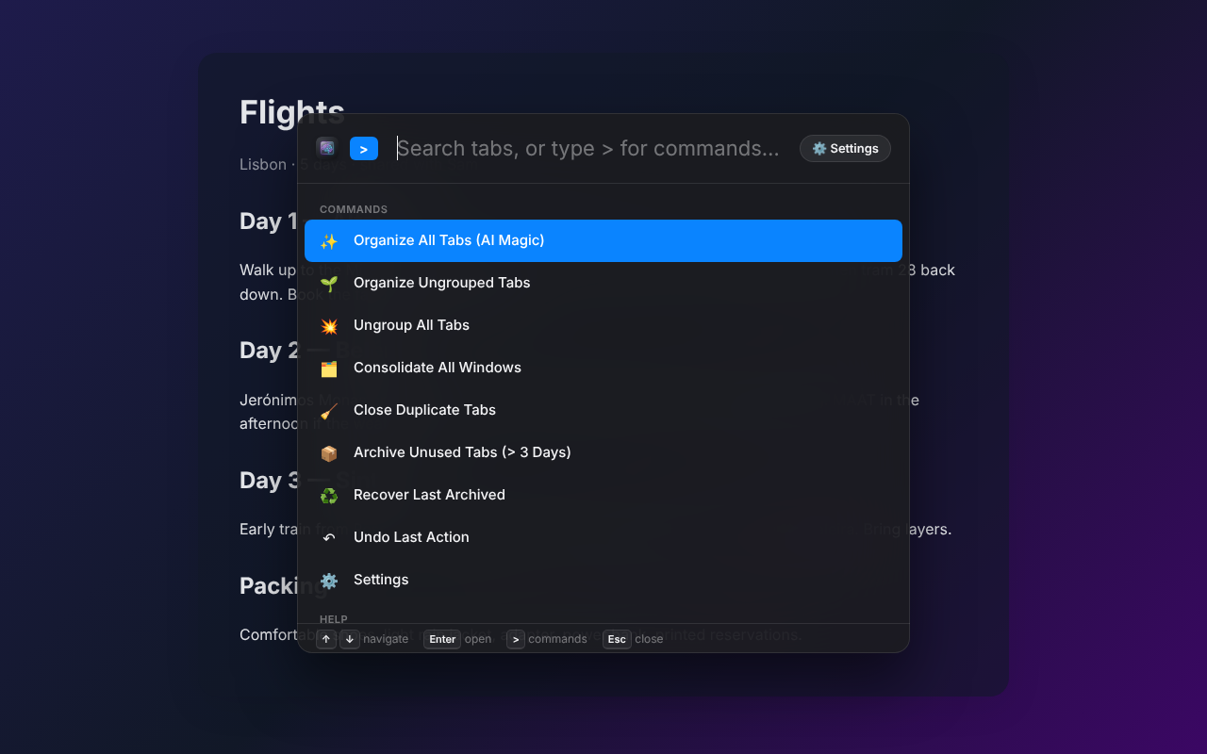This screenshot has height=754, width=1207.
Task: Click the down arrow key hint in footer
Action: (350, 639)
